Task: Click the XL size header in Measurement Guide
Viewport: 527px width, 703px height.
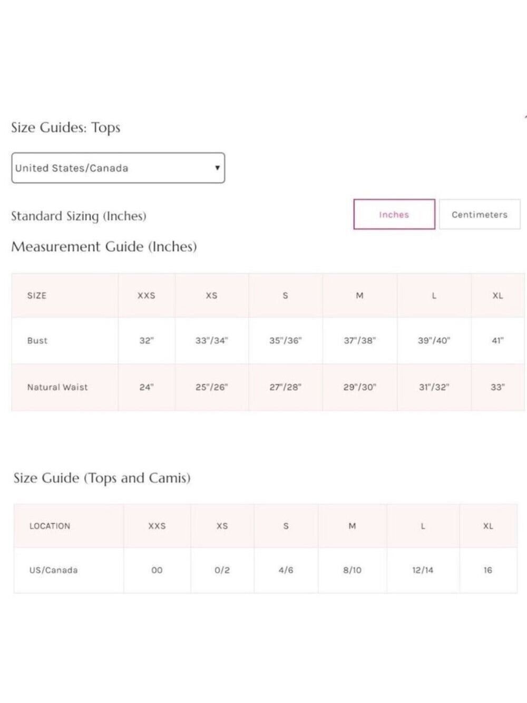Action: 497,295
